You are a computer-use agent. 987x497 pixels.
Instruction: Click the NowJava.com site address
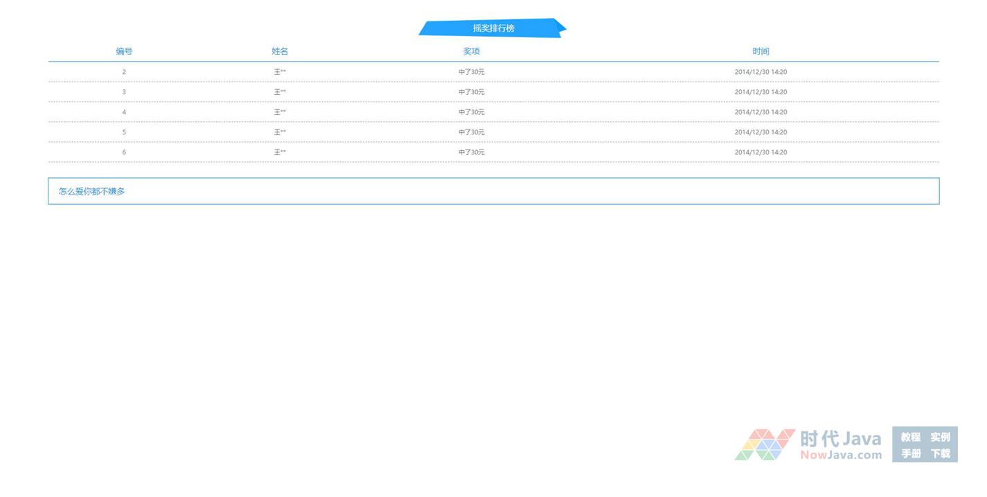tap(841, 455)
